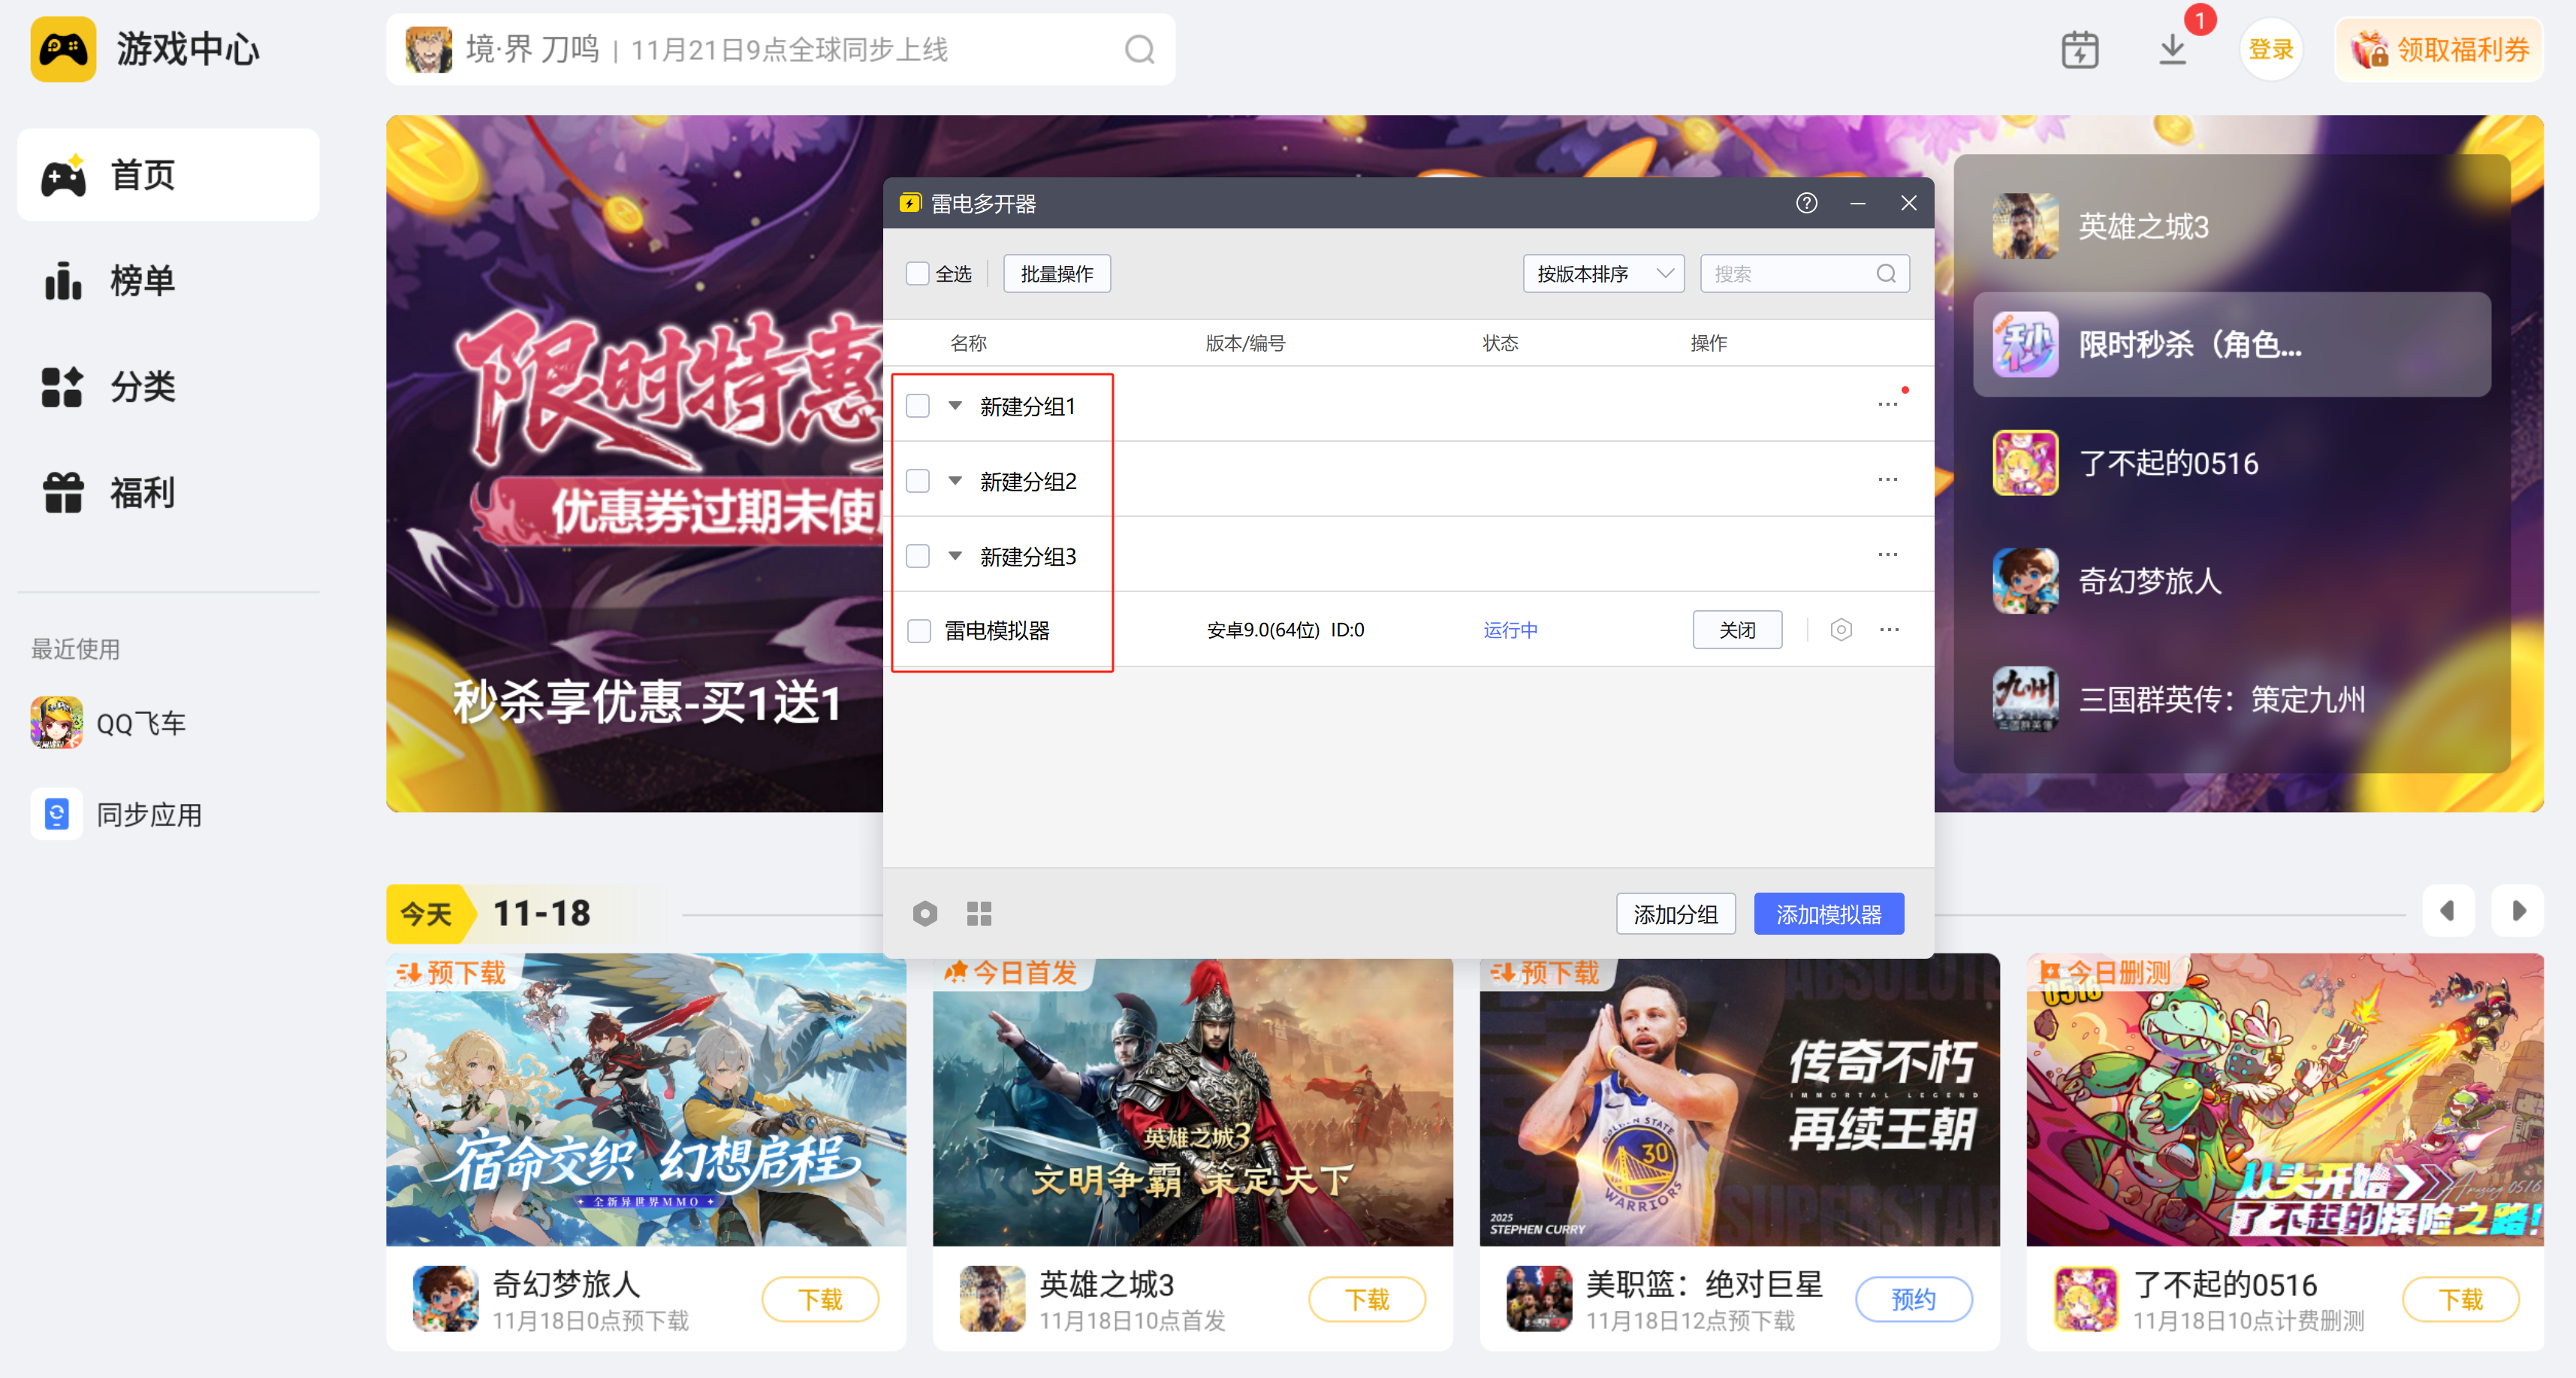2576x1378 pixels.
Task: Open the download manager icon
Action: (2172, 50)
